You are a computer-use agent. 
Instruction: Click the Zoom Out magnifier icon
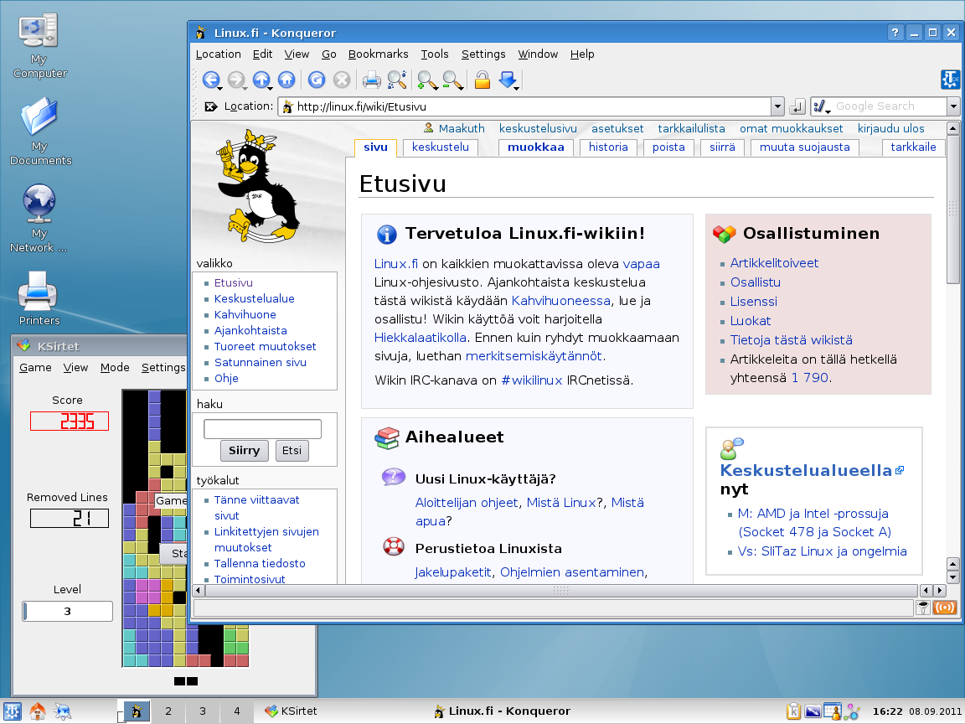click(452, 80)
